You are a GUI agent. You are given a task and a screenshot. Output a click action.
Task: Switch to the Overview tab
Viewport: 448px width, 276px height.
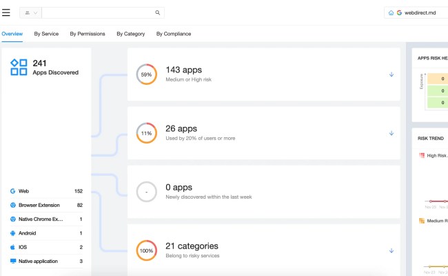12,34
